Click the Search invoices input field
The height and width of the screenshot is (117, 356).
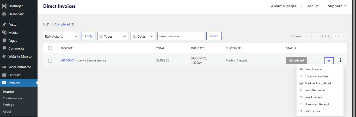click(x=181, y=36)
